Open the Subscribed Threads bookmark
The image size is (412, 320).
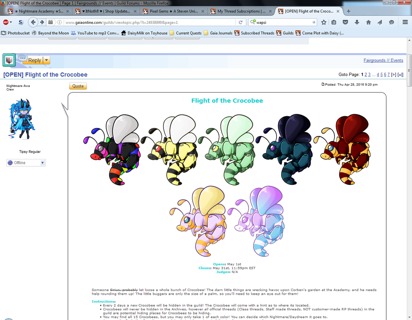tap(254, 33)
